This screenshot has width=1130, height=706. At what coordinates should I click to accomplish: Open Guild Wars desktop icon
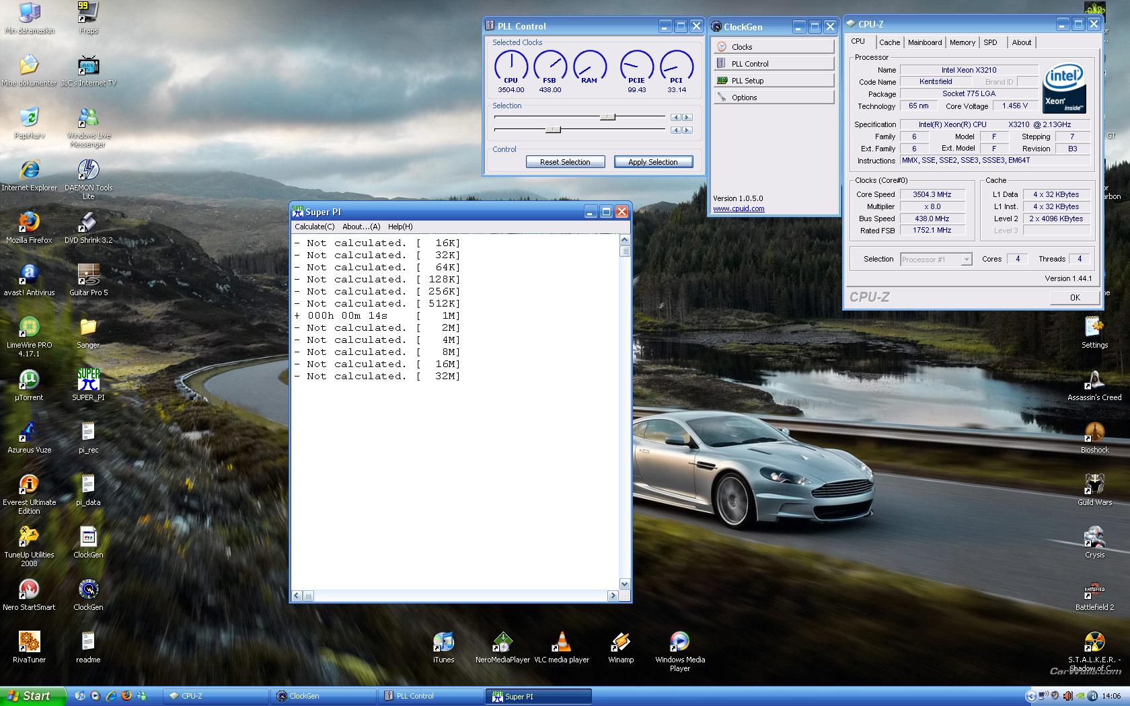click(1094, 489)
